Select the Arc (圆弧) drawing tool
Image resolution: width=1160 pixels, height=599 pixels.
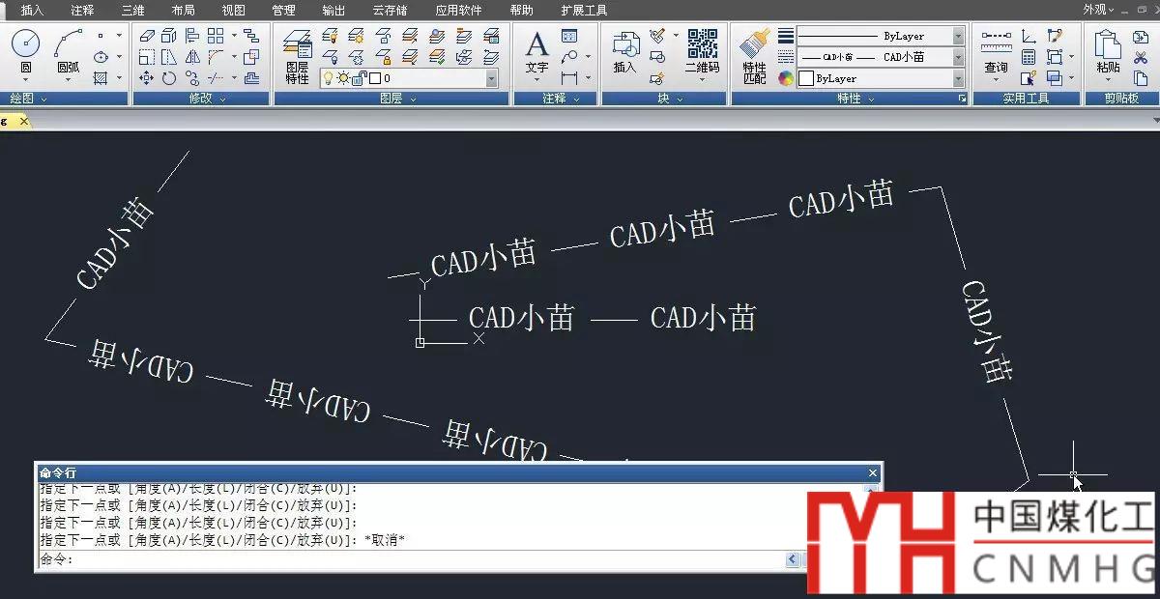[x=68, y=51]
